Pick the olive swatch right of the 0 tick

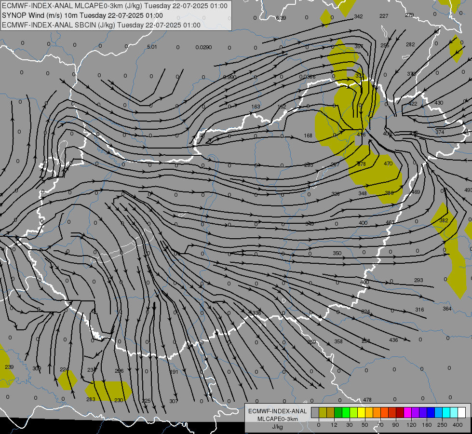(323, 412)
